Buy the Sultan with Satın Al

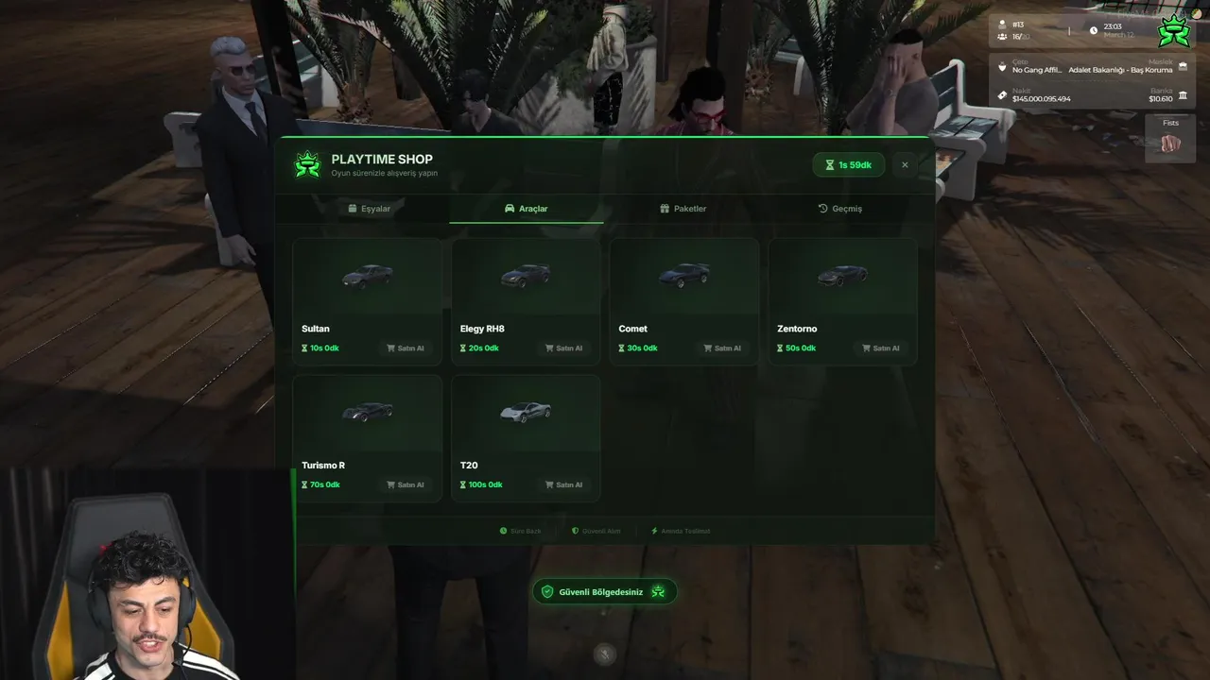406,348
